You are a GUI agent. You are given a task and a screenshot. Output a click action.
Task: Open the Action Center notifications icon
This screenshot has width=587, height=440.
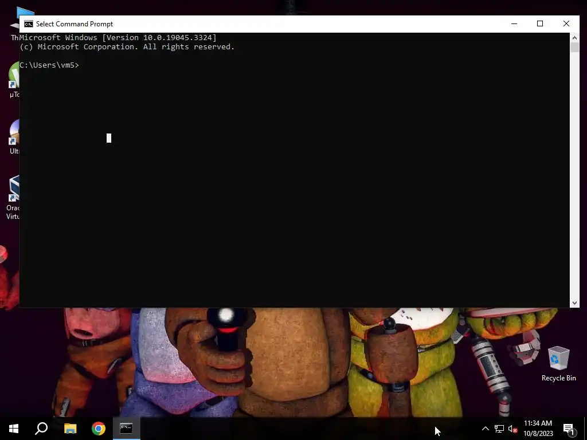pos(569,429)
